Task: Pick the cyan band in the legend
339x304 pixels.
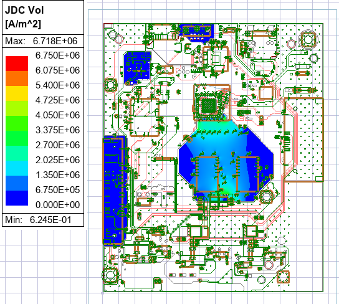Action: pos(17,168)
